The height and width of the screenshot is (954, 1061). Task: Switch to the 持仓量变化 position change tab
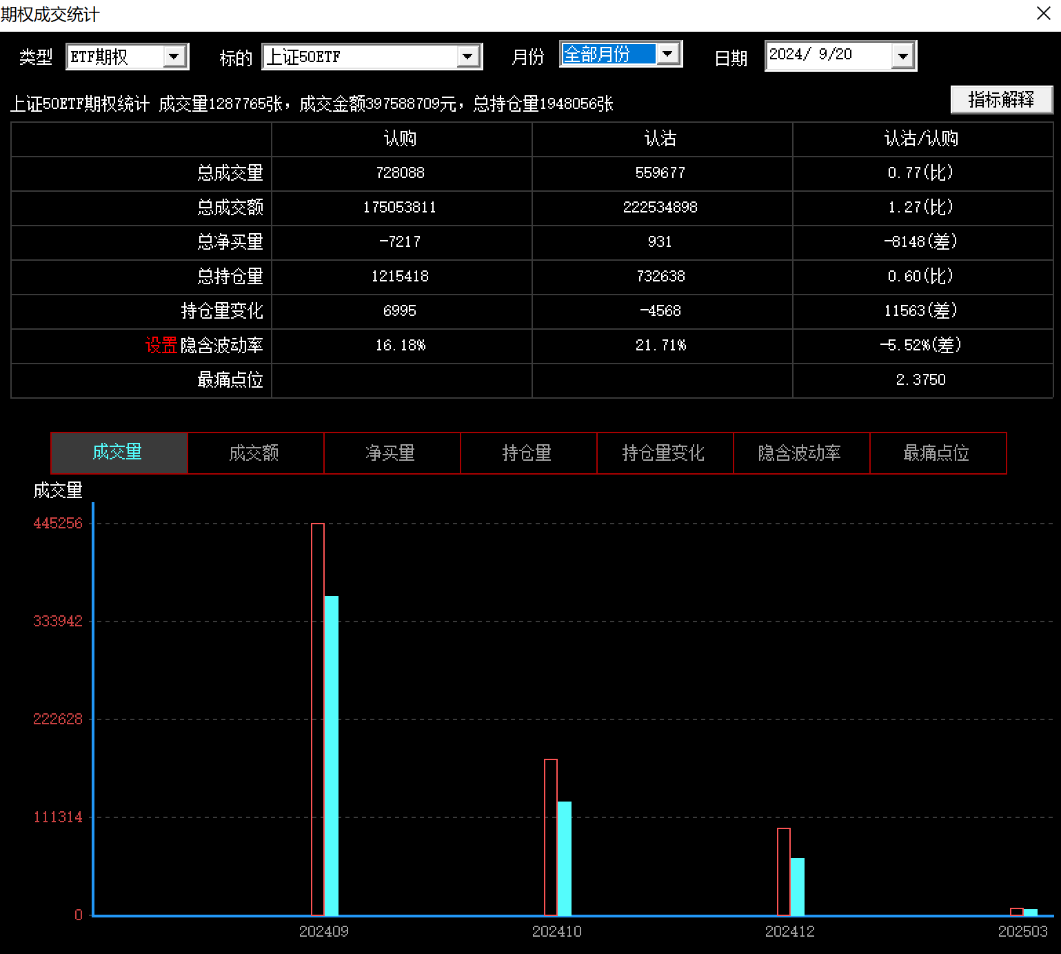point(664,453)
